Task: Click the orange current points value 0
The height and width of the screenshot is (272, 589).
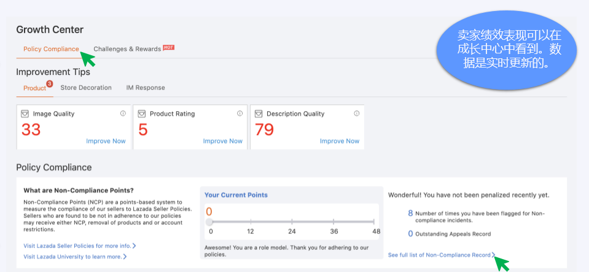Action: coord(209,211)
